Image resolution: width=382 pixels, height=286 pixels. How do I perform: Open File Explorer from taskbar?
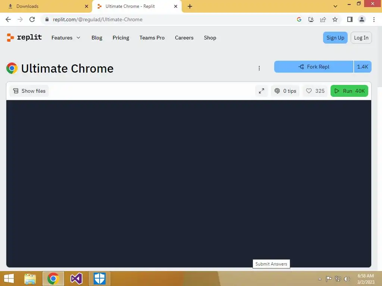point(30,279)
